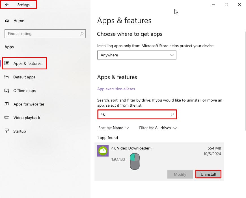Click the Home house icon
This screenshot has height=198, width=246.
(x=7, y=21)
